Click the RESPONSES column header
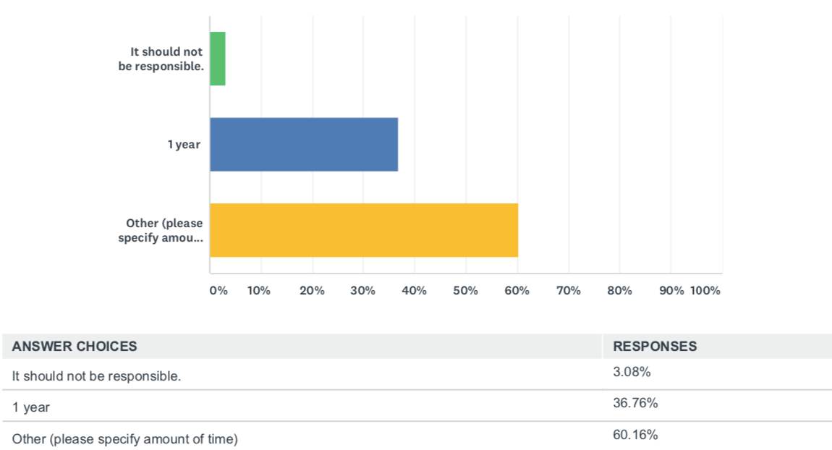 pos(655,346)
